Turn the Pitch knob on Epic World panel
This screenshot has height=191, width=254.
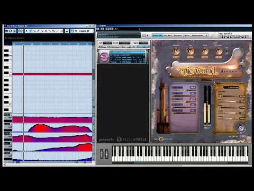[205, 51]
